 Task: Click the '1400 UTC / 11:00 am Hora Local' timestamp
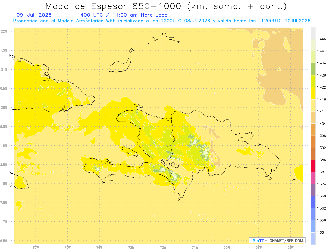(123, 15)
